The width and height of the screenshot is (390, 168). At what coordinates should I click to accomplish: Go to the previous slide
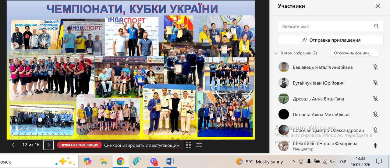[13, 145]
